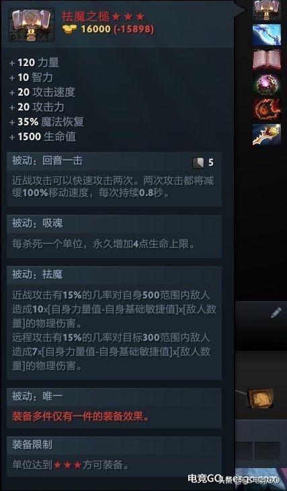
Task: Select the icy blue blade item icon
Action: click(x=266, y=35)
